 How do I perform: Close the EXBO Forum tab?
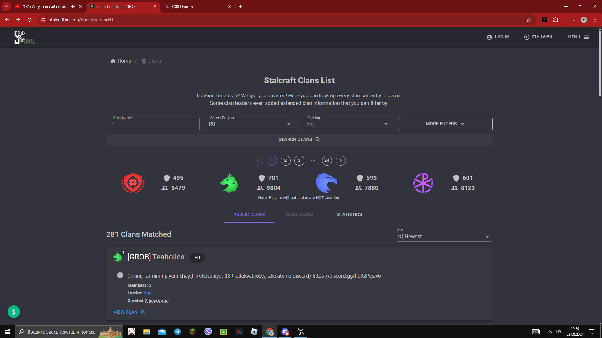point(230,6)
